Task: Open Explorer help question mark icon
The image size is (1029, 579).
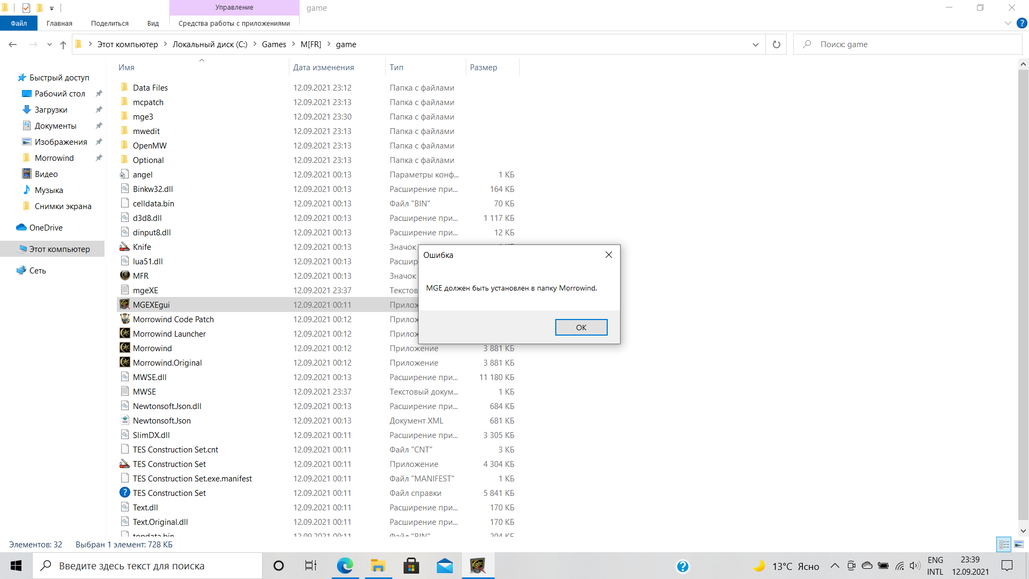Action: 1021,23
